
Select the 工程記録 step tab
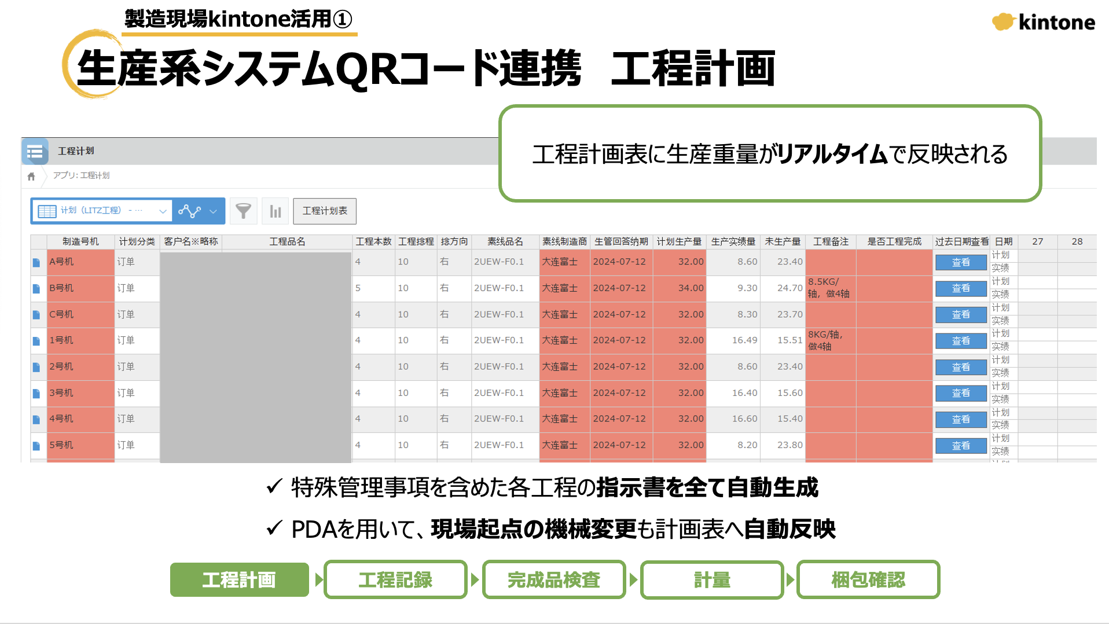click(x=395, y=579)
